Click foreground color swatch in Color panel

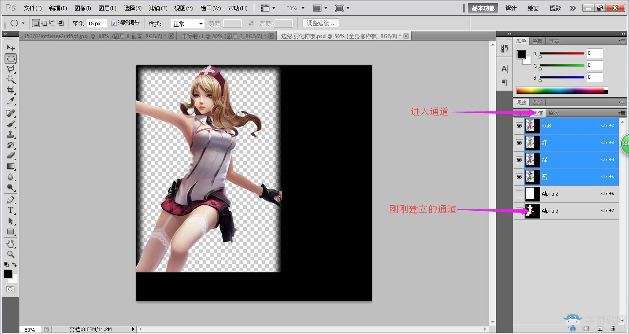point(521,55)
